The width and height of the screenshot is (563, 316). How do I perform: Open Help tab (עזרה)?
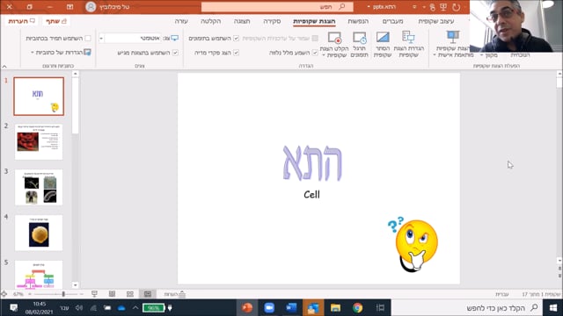(181, 21)
